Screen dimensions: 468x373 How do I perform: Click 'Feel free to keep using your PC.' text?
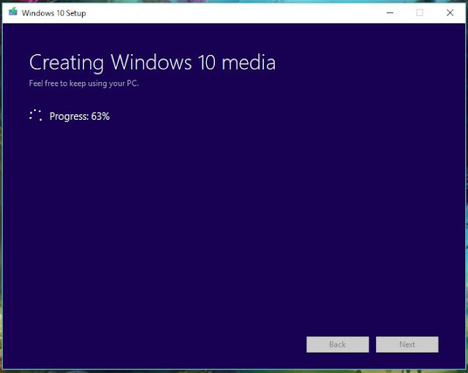coord(84,83)
